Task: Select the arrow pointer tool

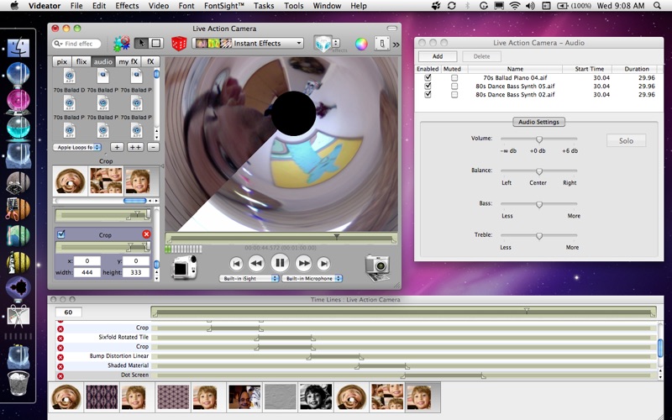Action: pyautogui.click(x=141, y=43)
